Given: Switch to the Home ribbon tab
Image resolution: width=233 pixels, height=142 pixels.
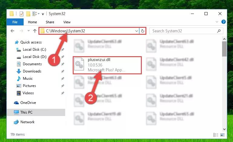Looking at the screenshot, I should click(32, 22).
